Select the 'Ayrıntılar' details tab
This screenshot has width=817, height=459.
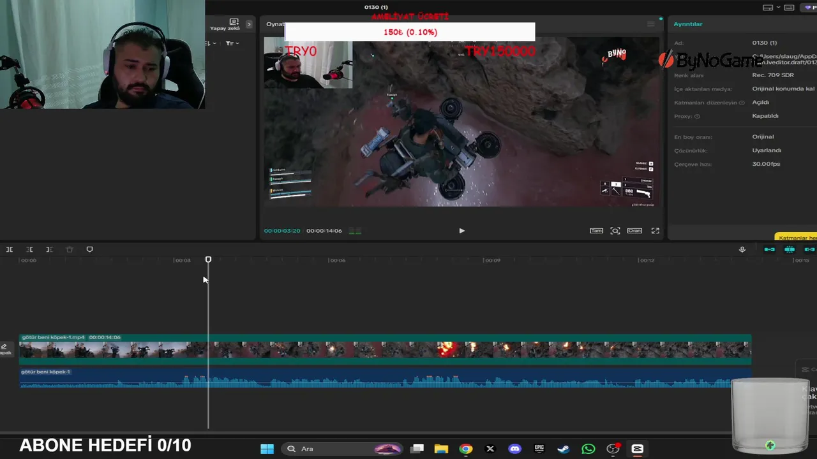[x=688, y=24]
